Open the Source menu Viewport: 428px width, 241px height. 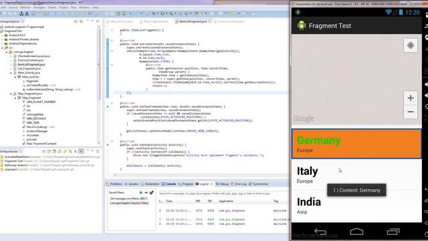(13, 7)
